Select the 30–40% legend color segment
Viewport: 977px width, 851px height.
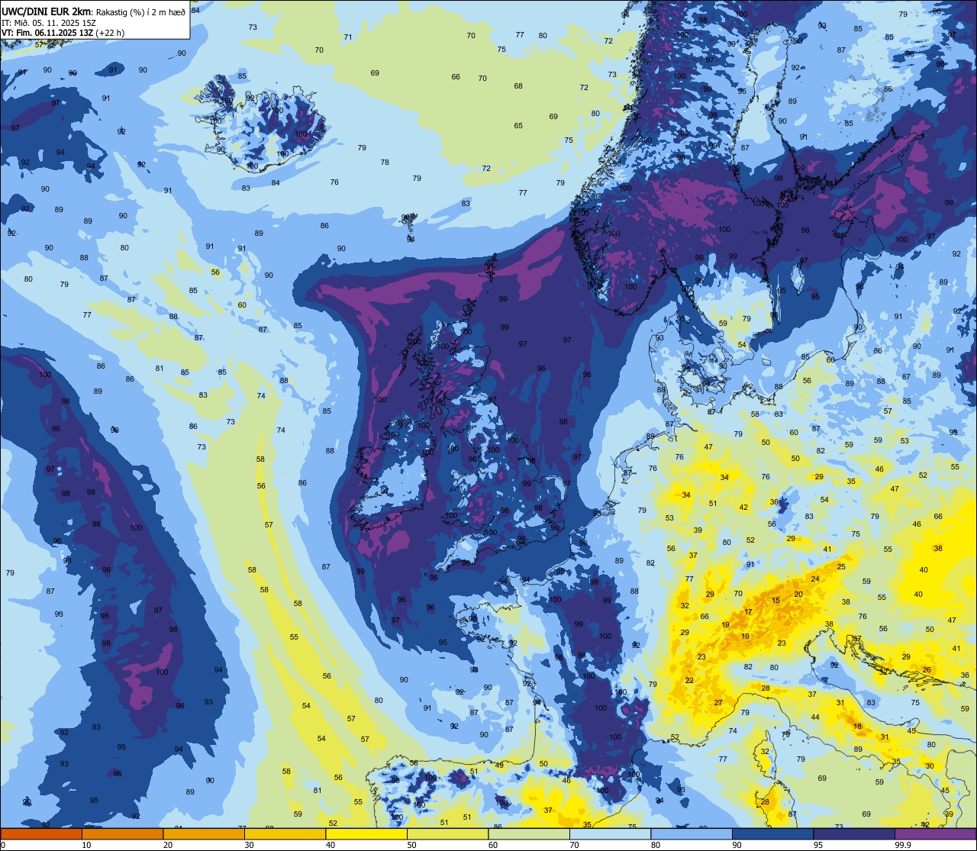[285, 834]
